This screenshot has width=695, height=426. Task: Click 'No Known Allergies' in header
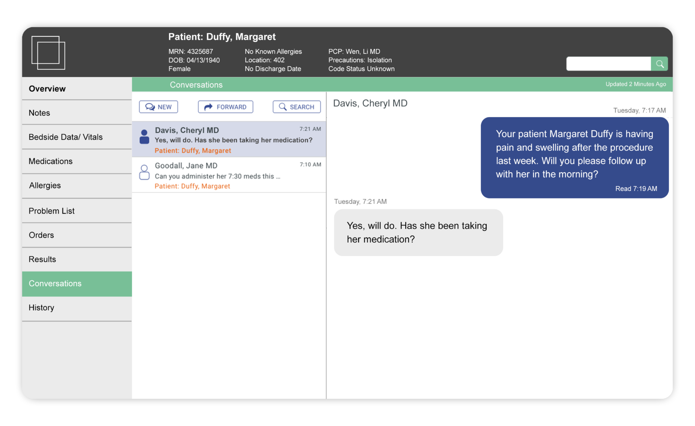[x=273, y=51]
